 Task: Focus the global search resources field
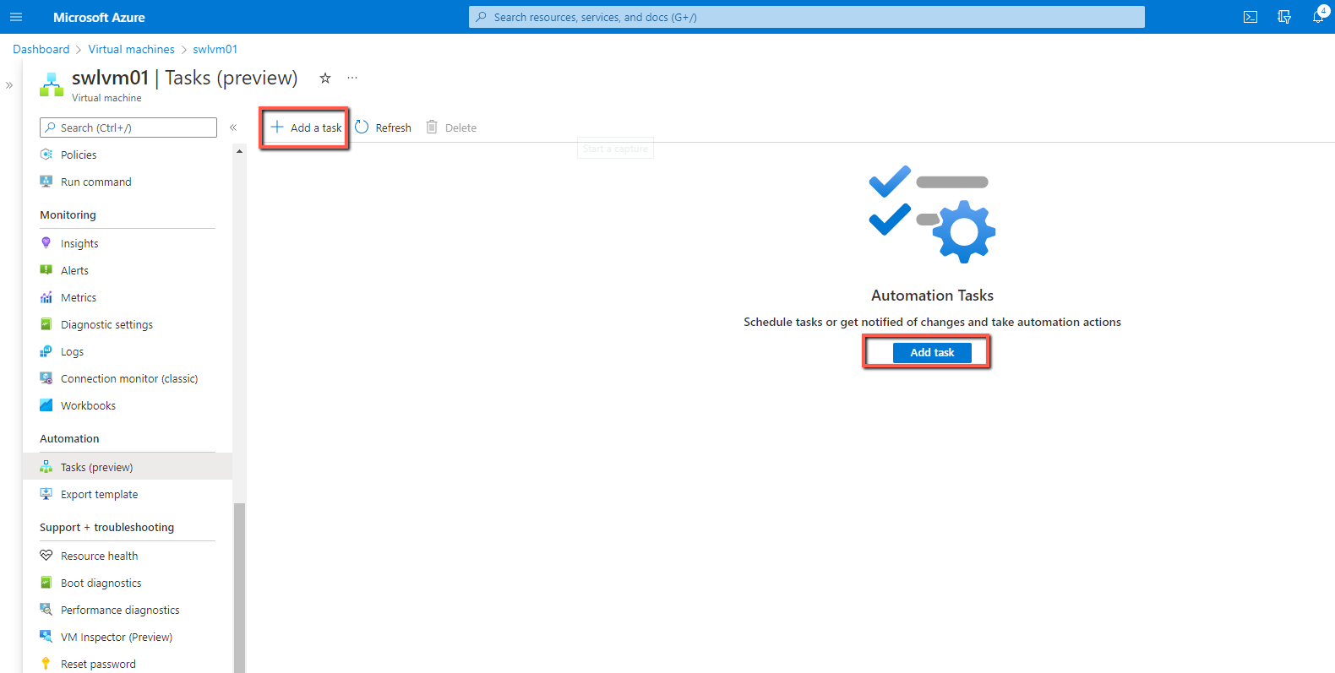coord(807,17)
